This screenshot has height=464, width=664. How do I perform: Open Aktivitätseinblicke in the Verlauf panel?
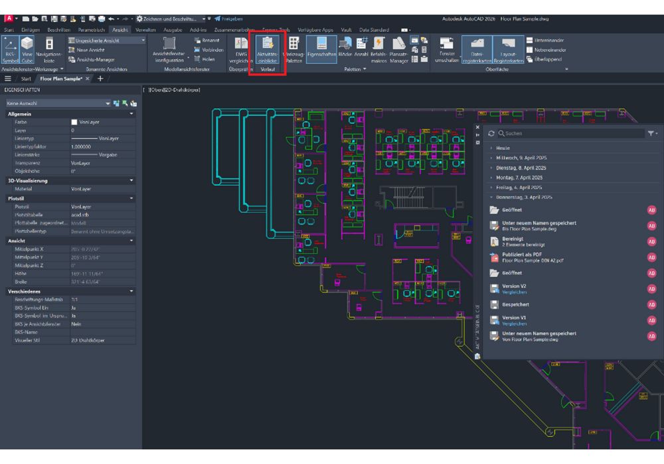[x=268, y=51]
